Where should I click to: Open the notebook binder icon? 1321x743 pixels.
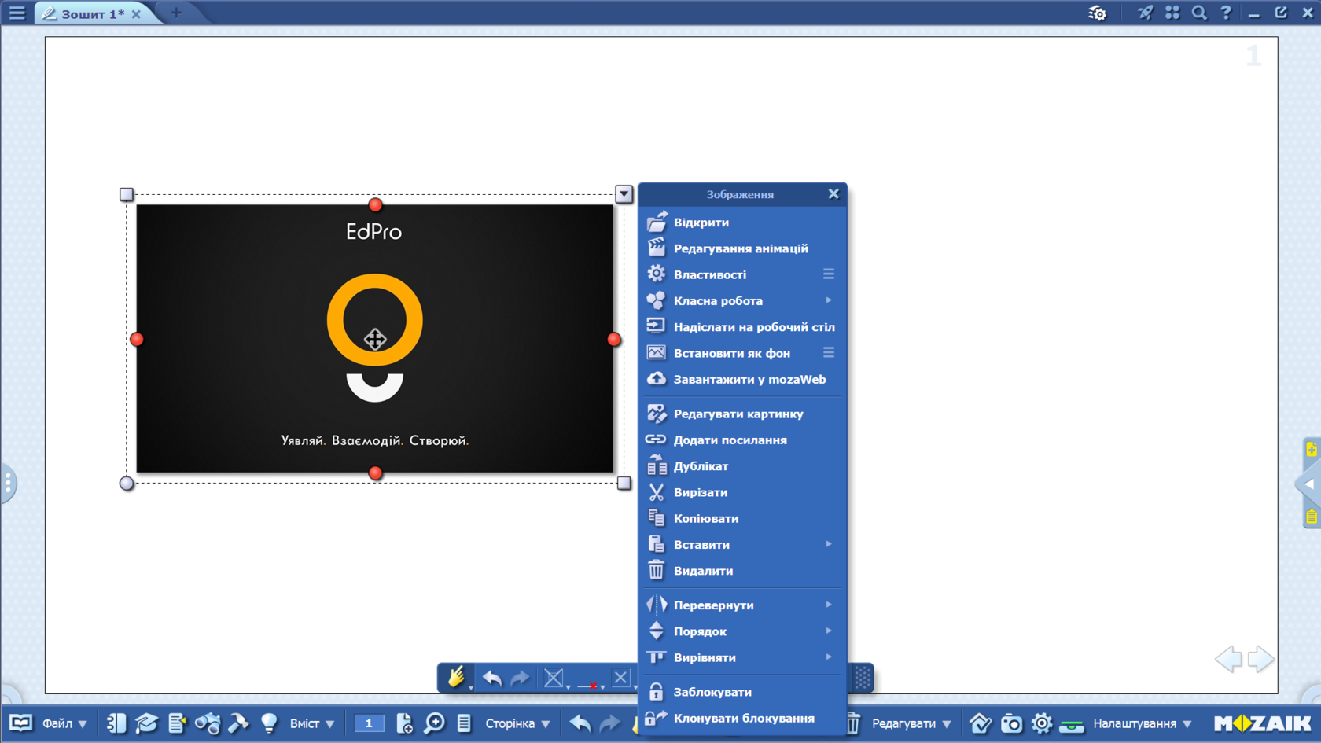116,723
